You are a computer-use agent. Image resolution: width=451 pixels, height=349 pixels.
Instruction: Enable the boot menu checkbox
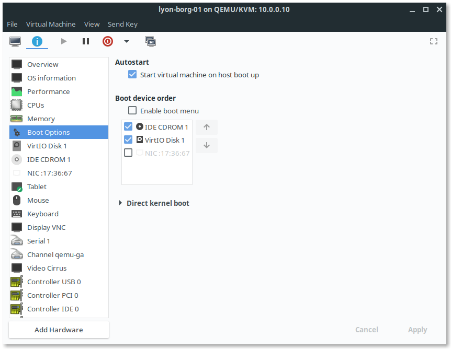point(132,111)
